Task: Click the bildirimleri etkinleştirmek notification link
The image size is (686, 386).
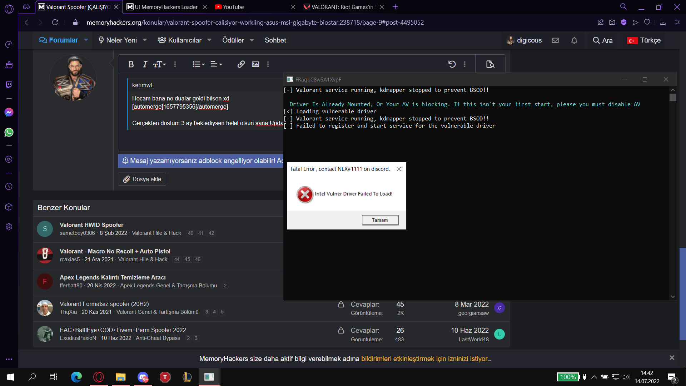Action: point(426,358)
